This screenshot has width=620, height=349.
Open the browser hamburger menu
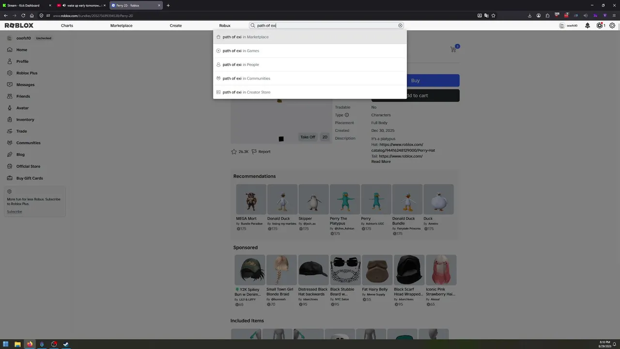click(614, 16)
